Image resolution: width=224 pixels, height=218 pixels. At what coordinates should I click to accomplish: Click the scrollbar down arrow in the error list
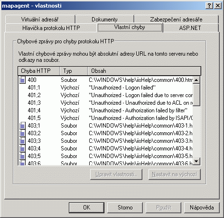(196, 161)
